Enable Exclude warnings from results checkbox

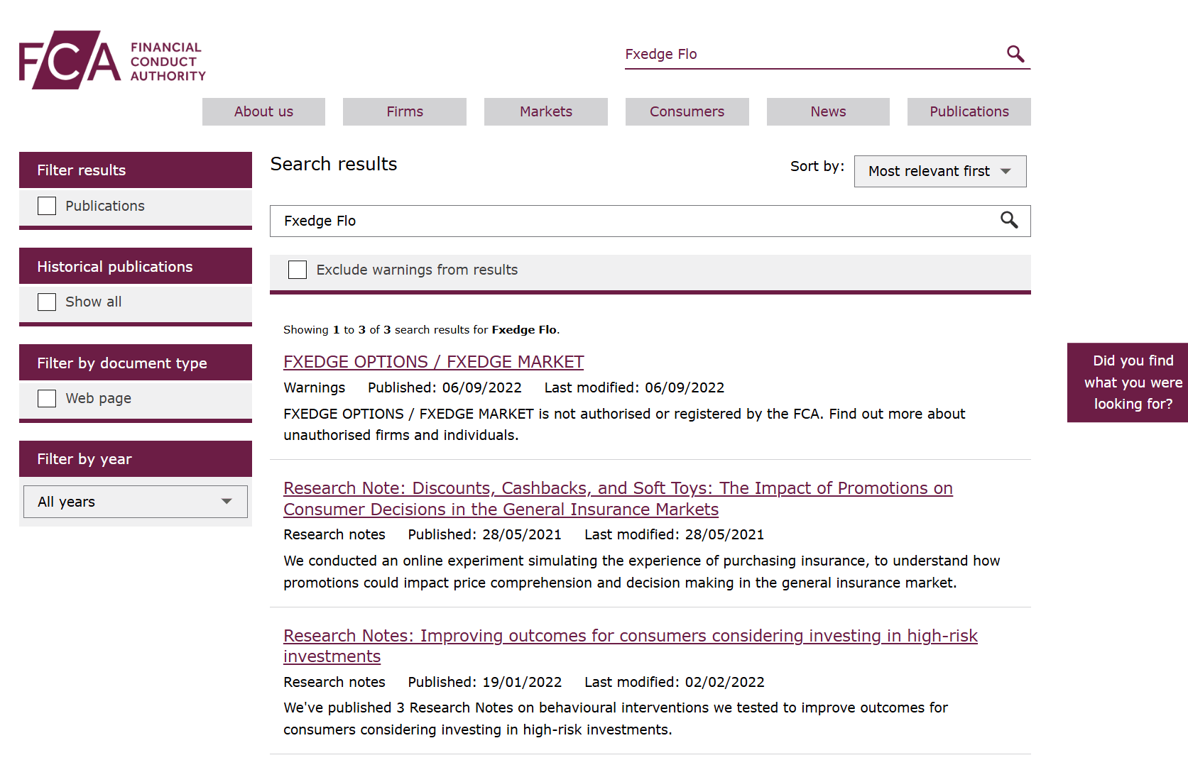tap(298, 270)
